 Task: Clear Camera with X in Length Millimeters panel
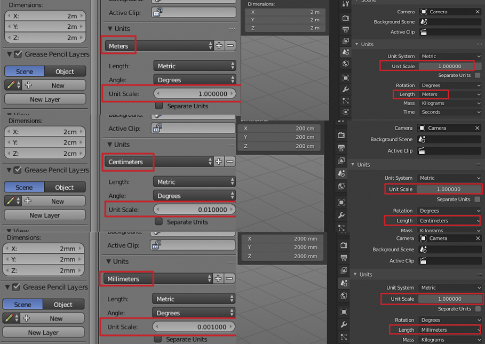pos(478,238)
